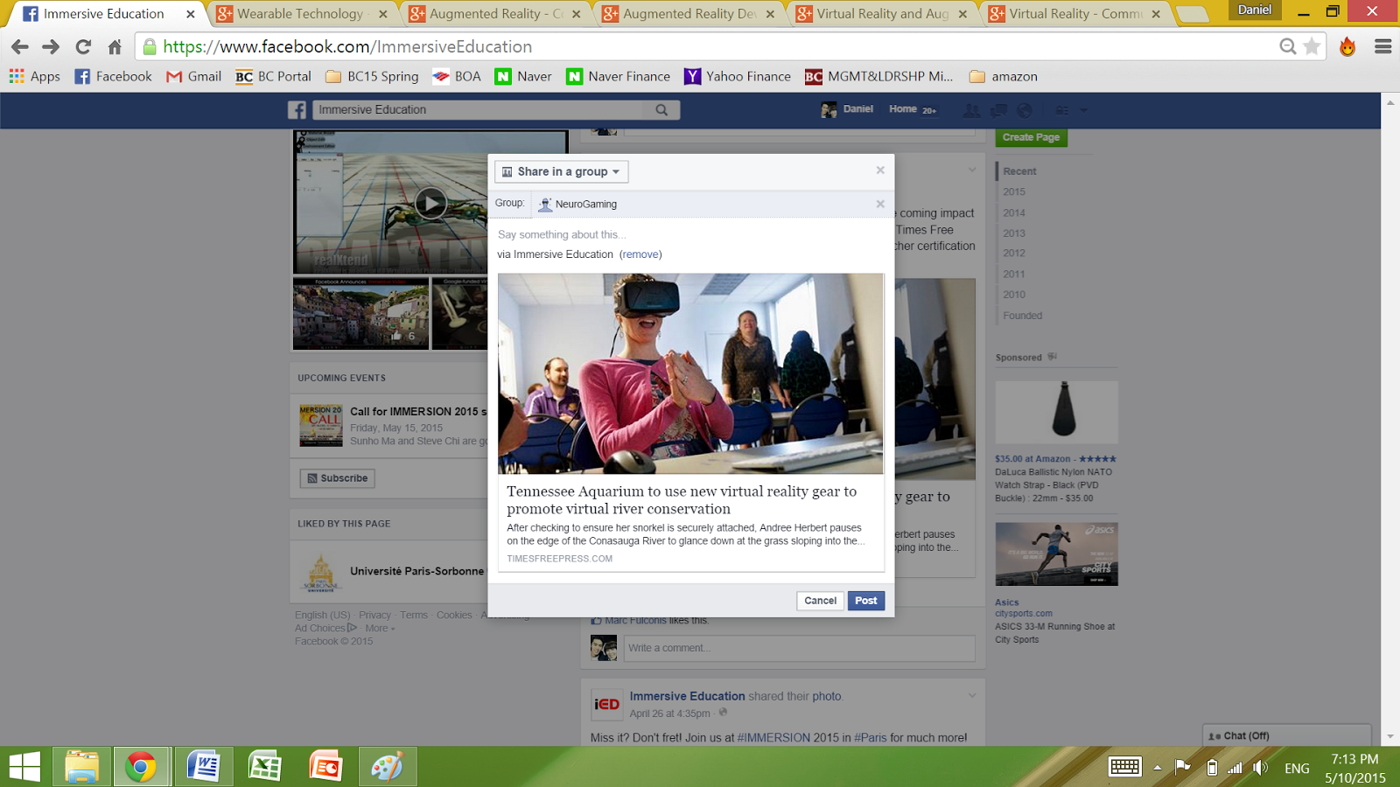Open the Chrome hamburger menu
Image resolution: width=1400 pixels, height=787 pixels.
[1383, 47]
